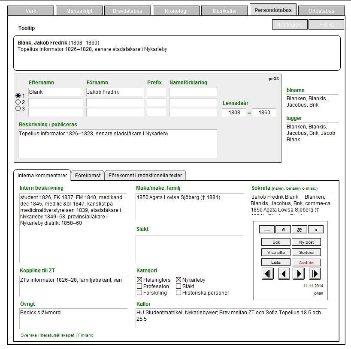Screen dimensions: 351x349
Task: Jump to the last record
Action: [x=315, y=274]
